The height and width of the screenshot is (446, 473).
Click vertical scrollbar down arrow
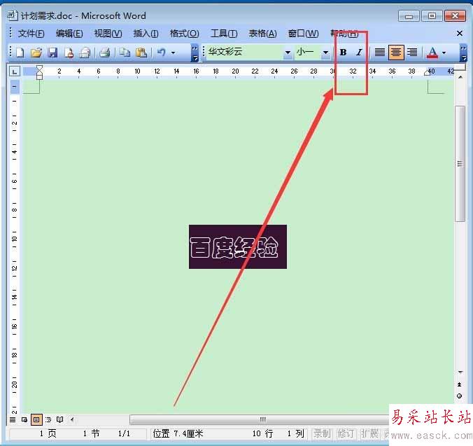pyautogui.click(x=460, y=372)
